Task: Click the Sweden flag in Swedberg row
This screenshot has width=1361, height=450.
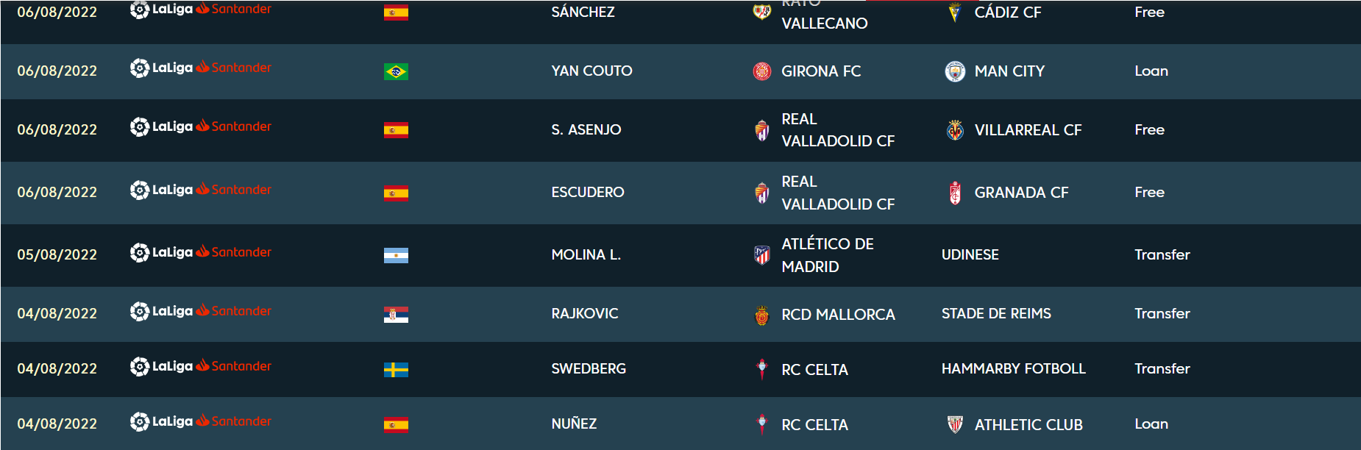Action: pos(396,369)
